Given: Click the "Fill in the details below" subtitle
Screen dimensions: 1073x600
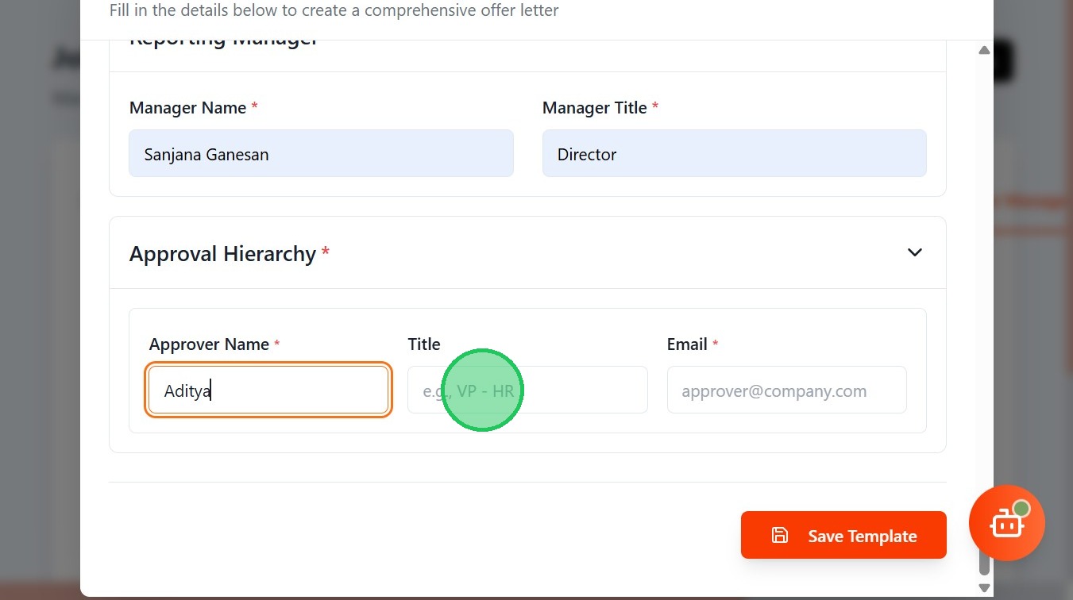Looking at the screenshot, I should [334, 11].
